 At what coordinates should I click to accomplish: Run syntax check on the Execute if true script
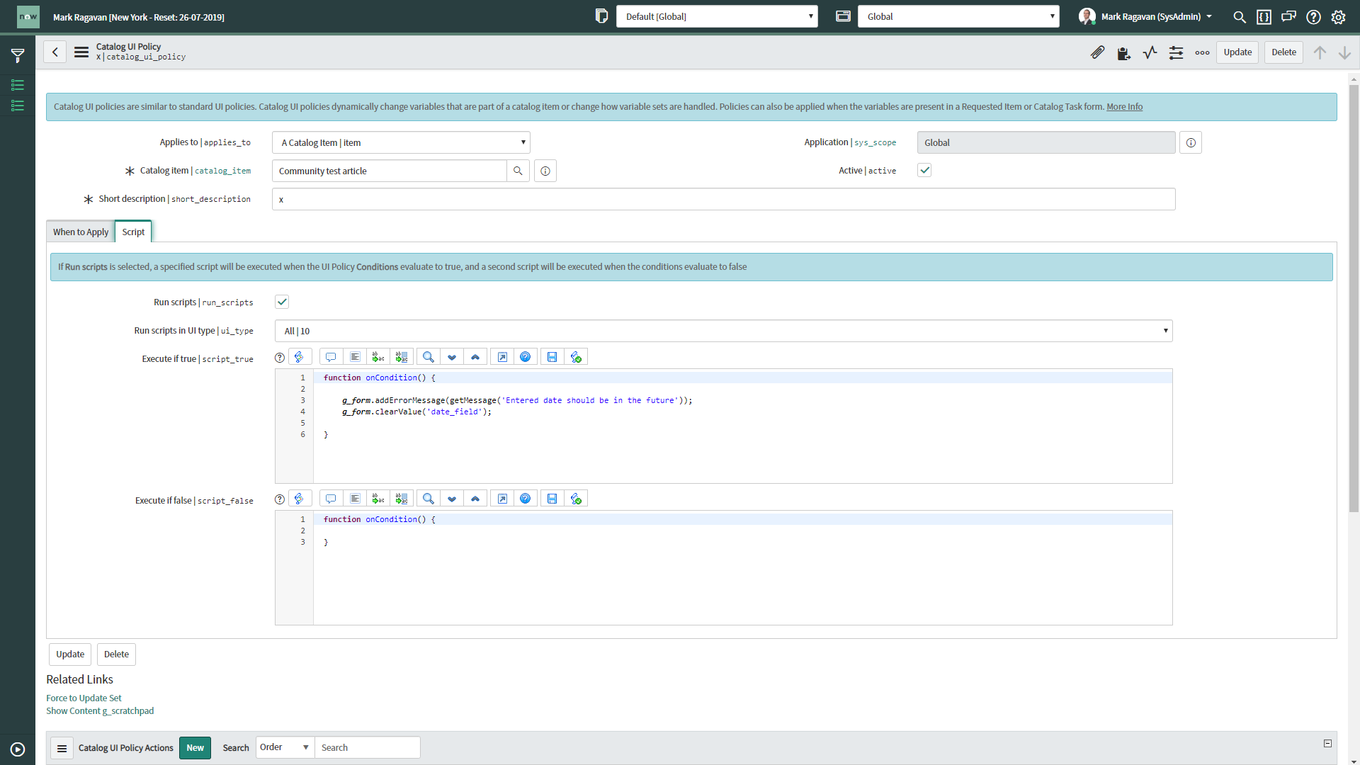[576, 356]
